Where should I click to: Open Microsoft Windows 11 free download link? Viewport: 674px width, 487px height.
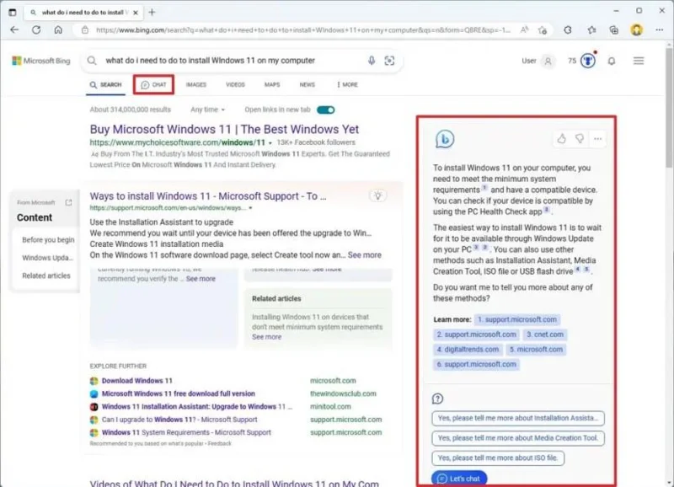[x=179, y=393]
